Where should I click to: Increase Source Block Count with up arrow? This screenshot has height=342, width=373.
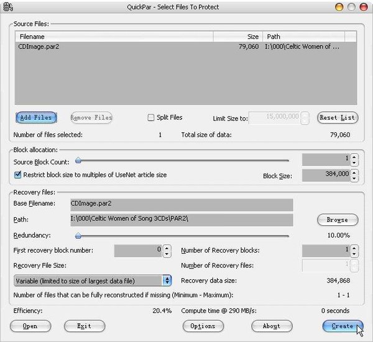[354, 157]
